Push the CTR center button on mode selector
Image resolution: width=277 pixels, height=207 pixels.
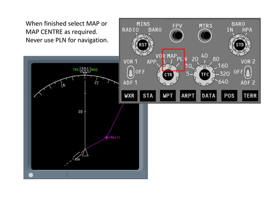click(x=168, y=74)
